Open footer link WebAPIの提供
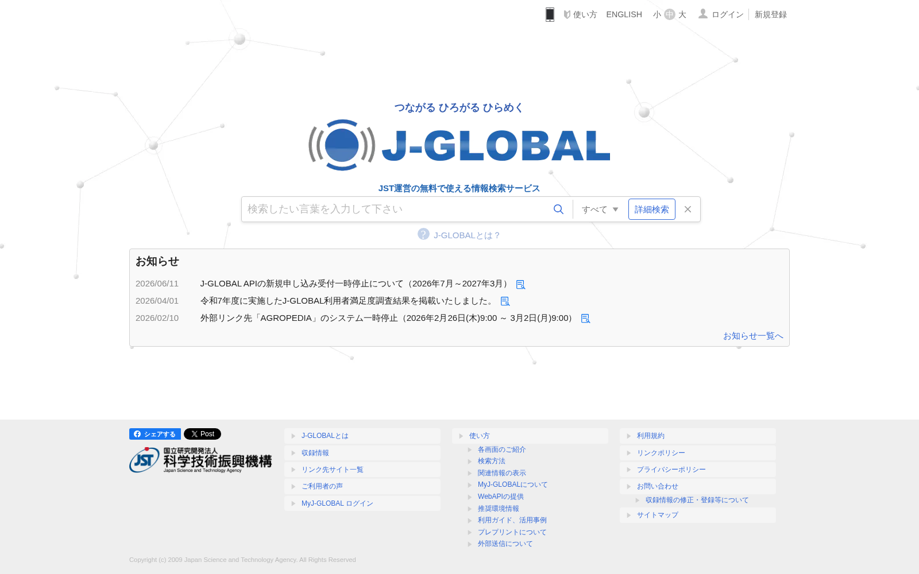The height and width of the screenshot is (574, 919). pos(500,497)
